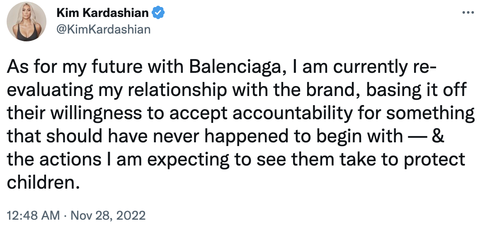Click the word "relationship" in the tweet
The height and width of the screenshot is (235, 485).
pos(177,91)
